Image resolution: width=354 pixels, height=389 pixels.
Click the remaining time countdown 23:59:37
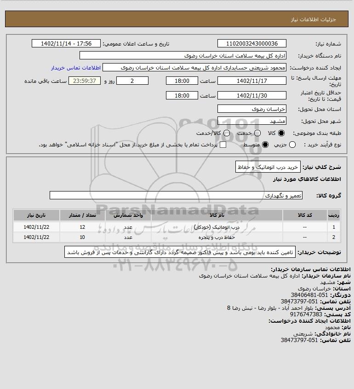tap(85, 81)
